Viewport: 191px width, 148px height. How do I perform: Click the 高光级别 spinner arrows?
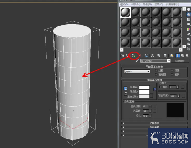pyautogui.click(x=150, y=106)
